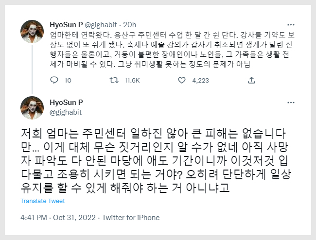Click the 11.6K retweet count

[x=132, y=80]
